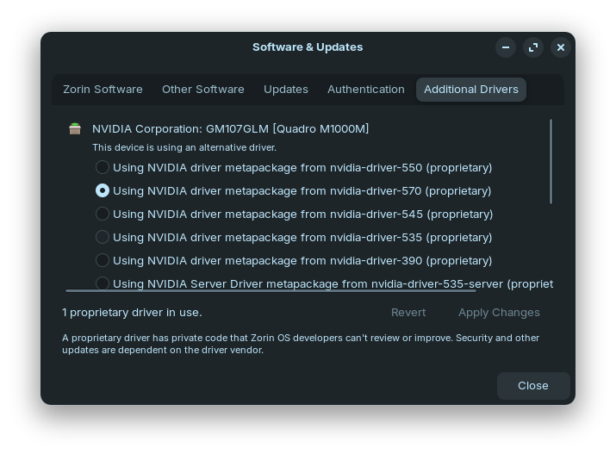Click the vertical scrollbar of driver list
616x454 pixels.
[x=551, y=161]
